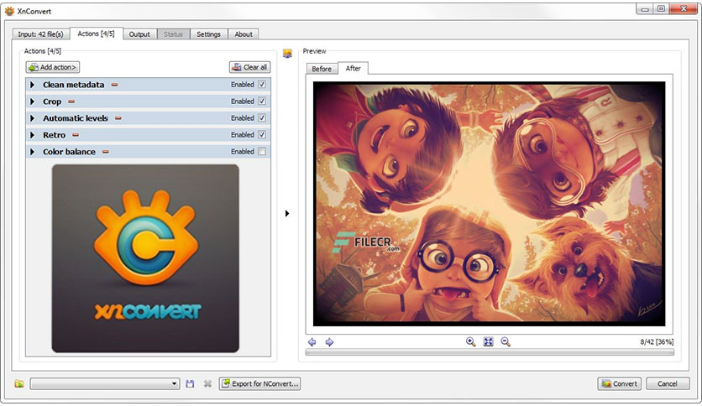Click the Clear all button
702x406 pixels.
tap(250, 67)
